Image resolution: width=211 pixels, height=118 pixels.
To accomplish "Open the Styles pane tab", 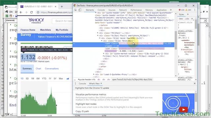I will tap(181, 14).
